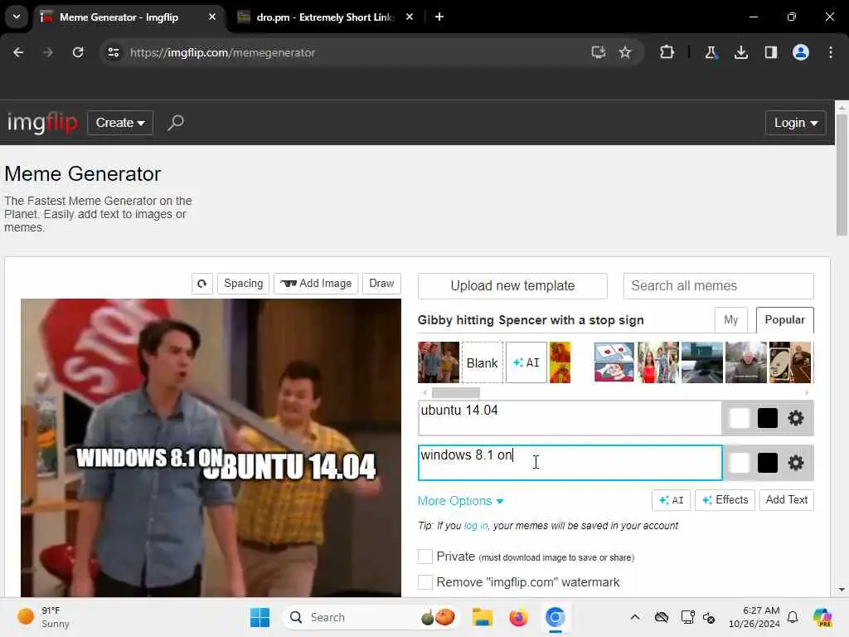This screenshot has height=637, width=849.
Task: Open browser downloads icon
Action: 740,52
